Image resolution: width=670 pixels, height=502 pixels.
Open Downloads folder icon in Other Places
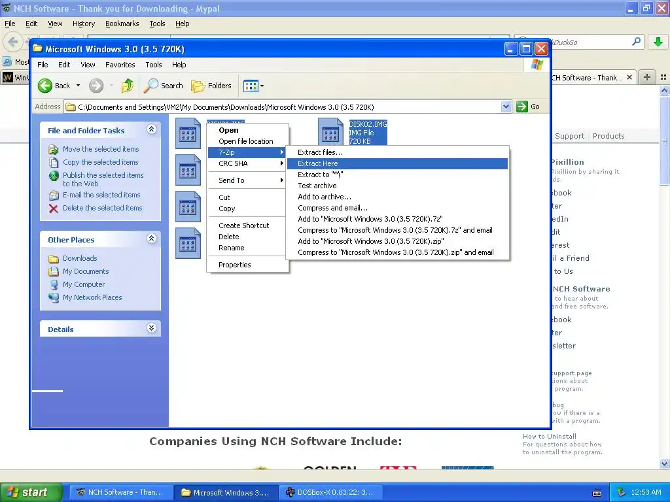pyautogui.click(x=54, y=259)
